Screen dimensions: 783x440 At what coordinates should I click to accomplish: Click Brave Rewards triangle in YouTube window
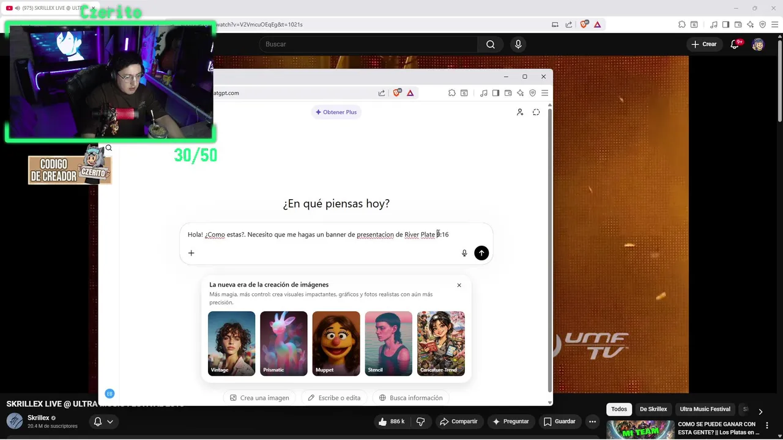pos(598,24)
